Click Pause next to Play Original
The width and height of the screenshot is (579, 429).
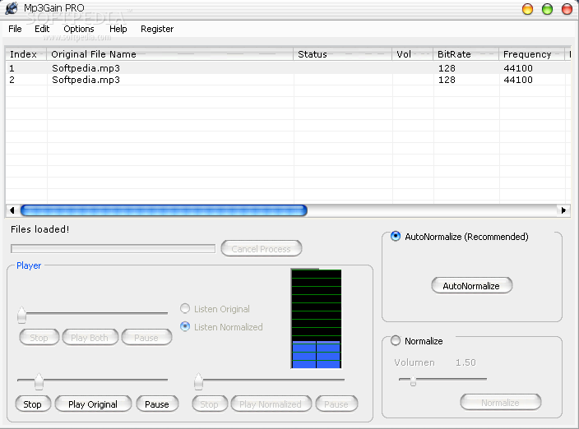157,404
